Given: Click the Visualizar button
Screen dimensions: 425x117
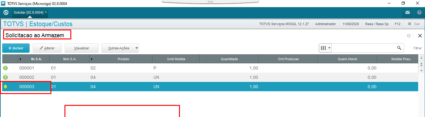Looking at the screenshot, I should (81, 48).
